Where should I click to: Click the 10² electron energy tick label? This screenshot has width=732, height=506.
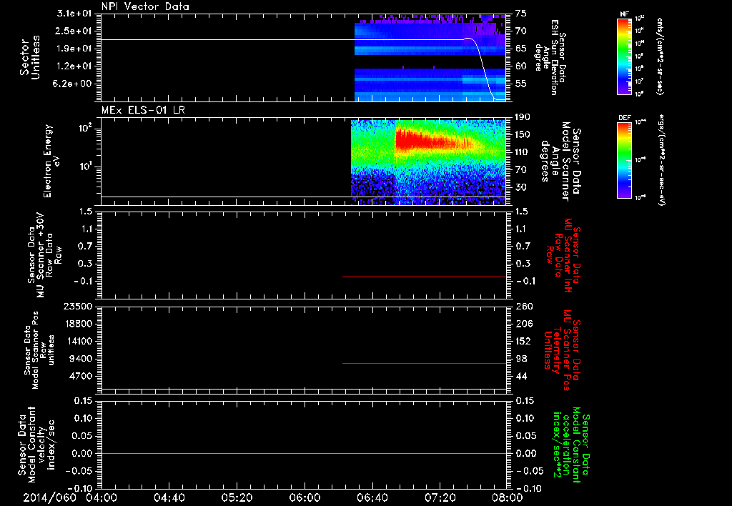[84, 127]
